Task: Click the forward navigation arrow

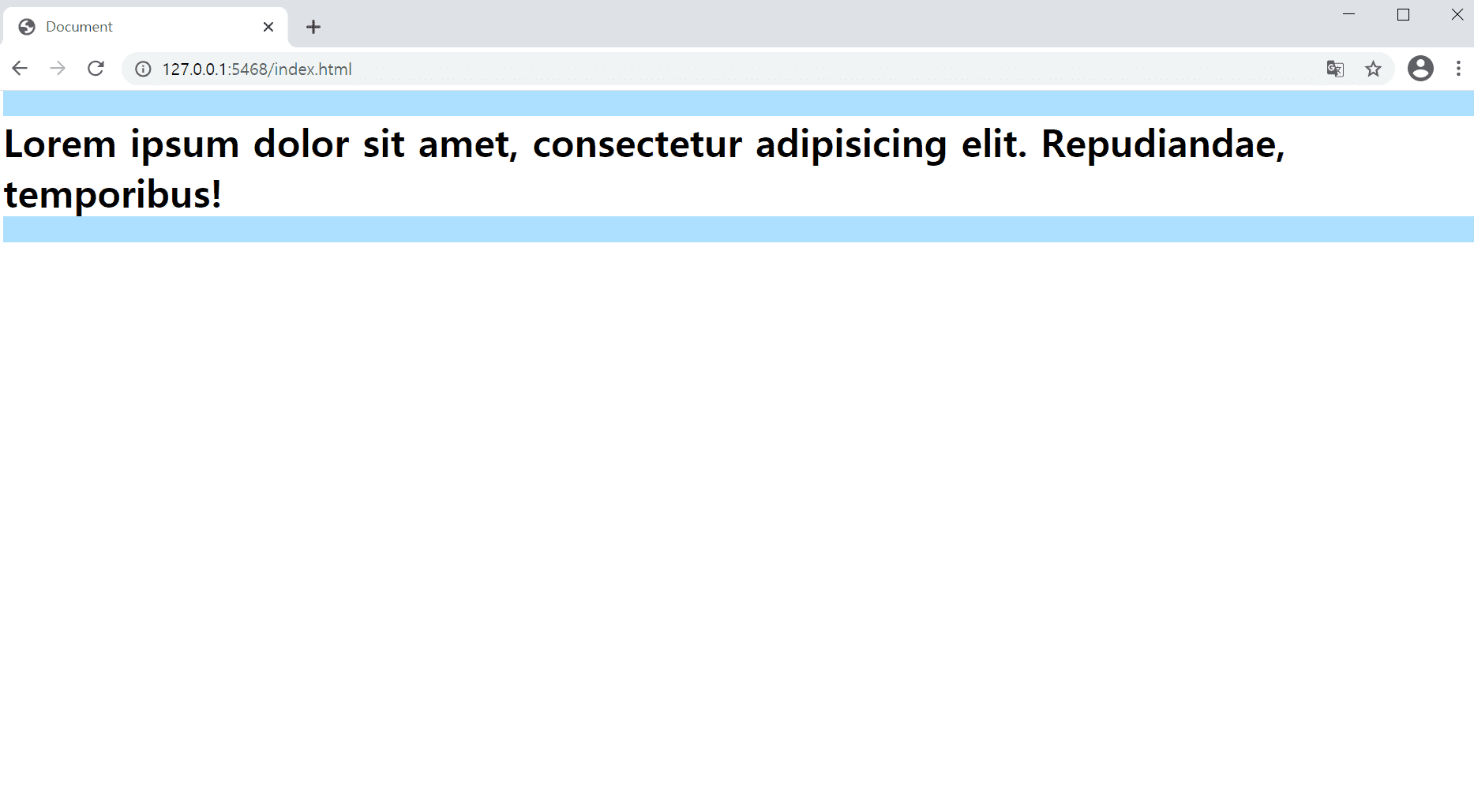Action: 58,69
